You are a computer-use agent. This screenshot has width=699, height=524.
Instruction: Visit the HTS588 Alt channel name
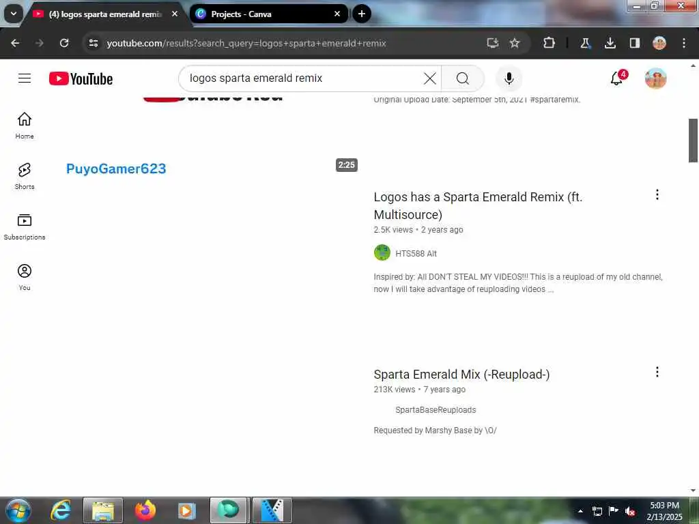[x=416, y=254]
